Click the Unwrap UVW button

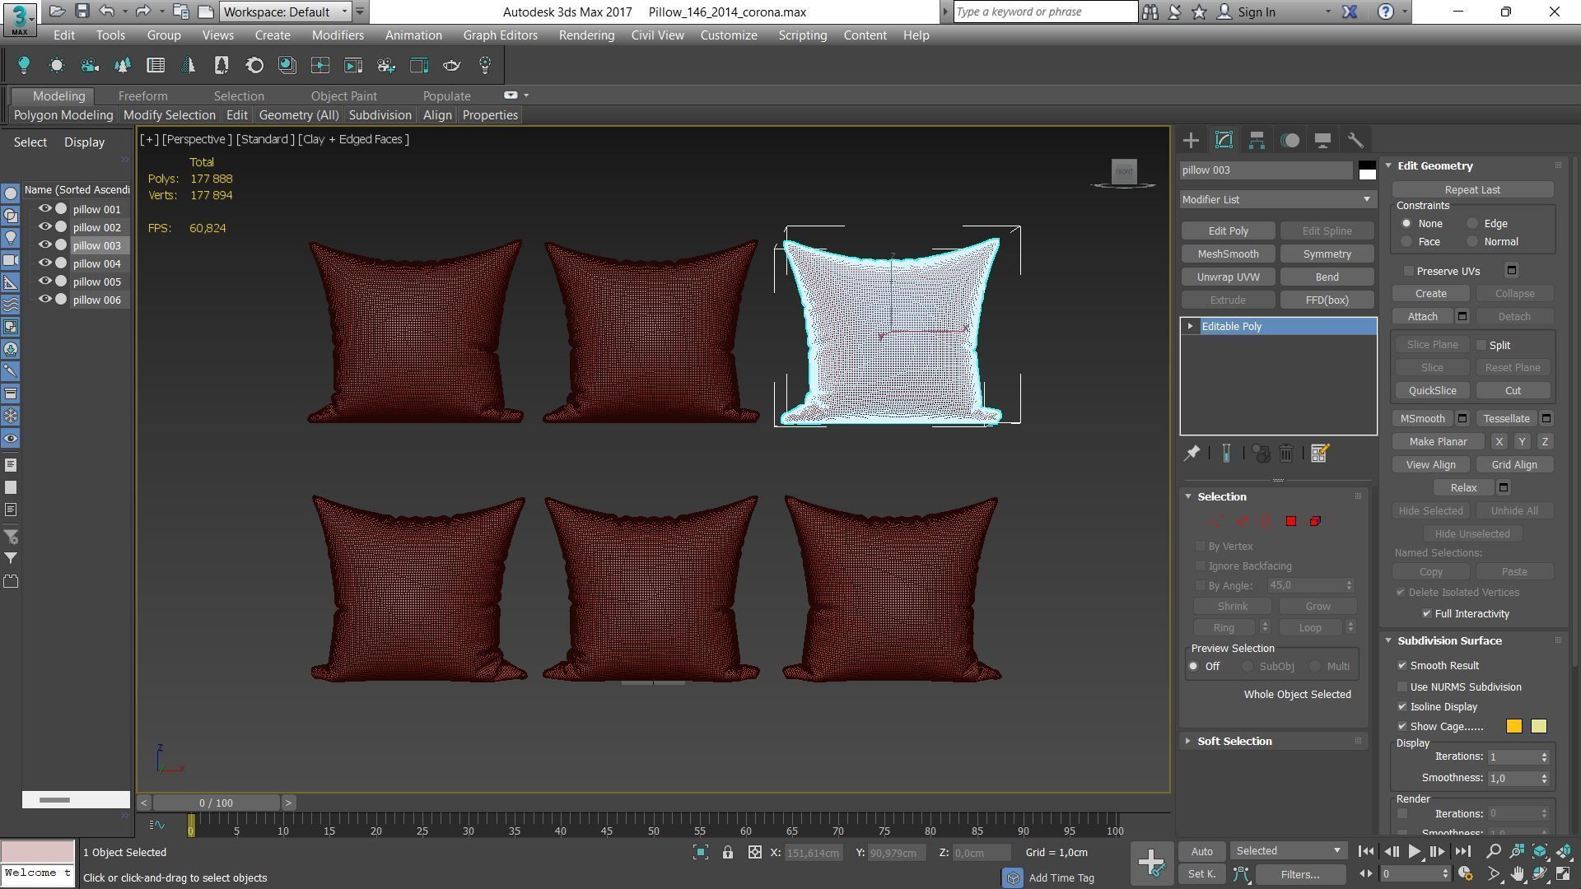pyautogui.click(x=1228, y=277)
